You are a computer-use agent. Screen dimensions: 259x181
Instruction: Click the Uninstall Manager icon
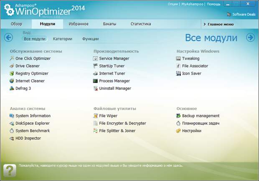95,88
